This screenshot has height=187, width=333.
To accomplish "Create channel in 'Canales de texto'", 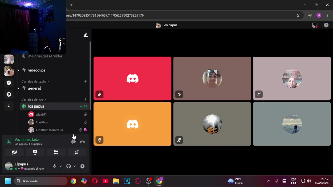I will 85,81.
